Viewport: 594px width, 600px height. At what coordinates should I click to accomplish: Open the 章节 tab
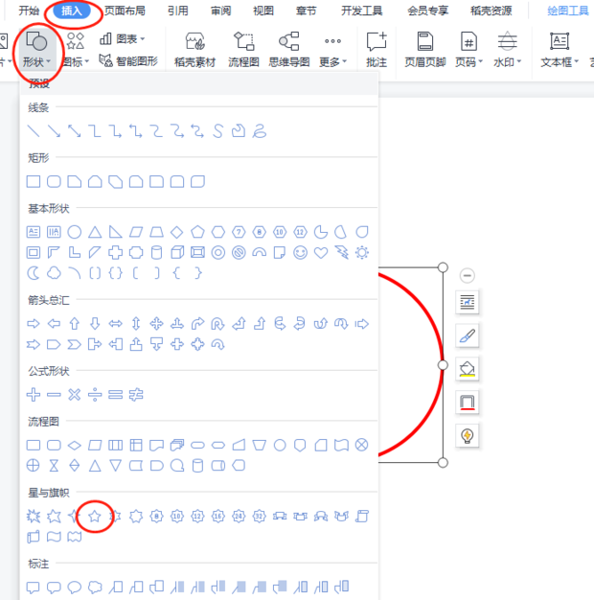(x=307, y=11)
